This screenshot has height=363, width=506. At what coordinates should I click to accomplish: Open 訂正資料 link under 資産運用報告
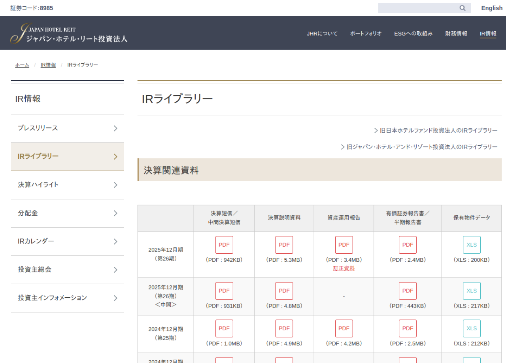click(344, 268)
